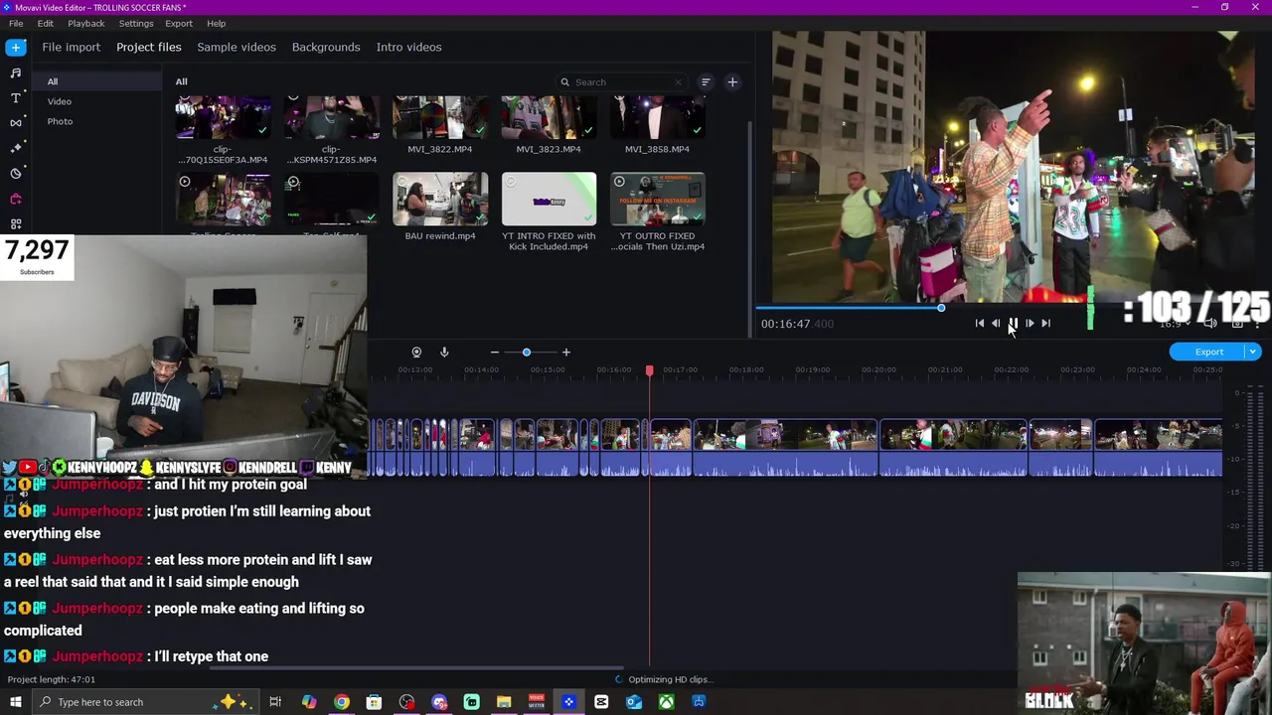Switch to the Intro videos tab

pyautogui.click(x=408, y=47)
